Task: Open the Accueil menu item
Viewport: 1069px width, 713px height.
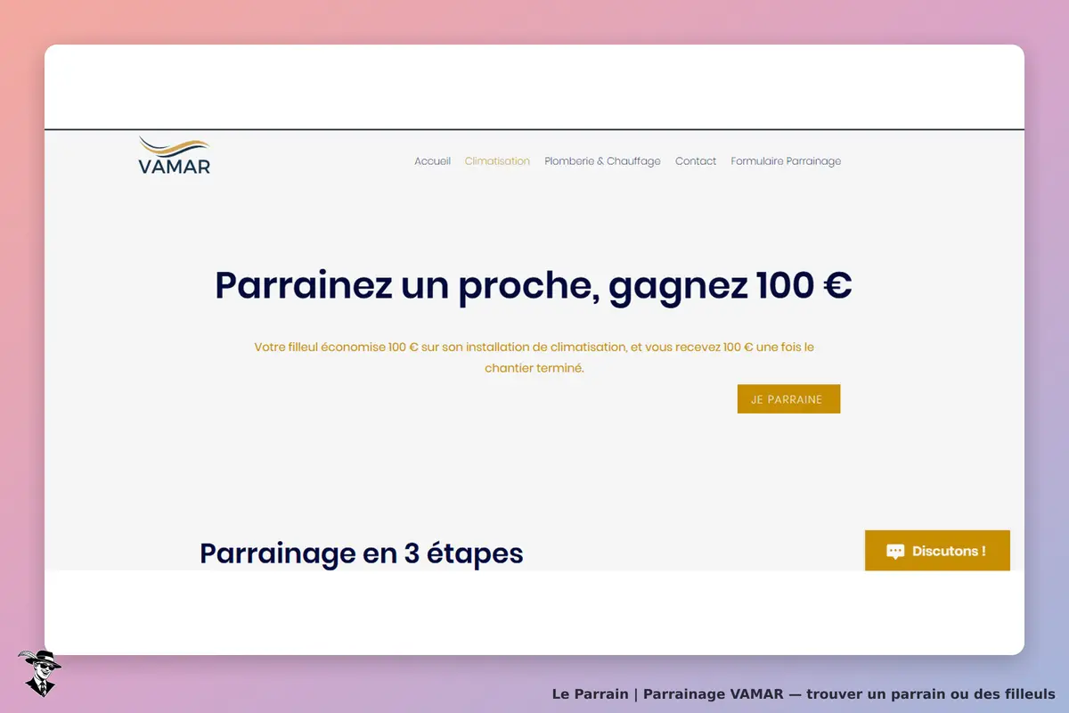Action: tap(432, 161)
